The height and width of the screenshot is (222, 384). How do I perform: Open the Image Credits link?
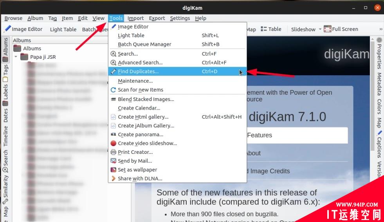coord(268,171)
